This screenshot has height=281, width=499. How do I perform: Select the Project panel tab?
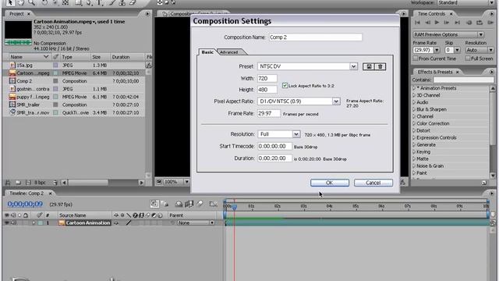click(x=16, y=14)
